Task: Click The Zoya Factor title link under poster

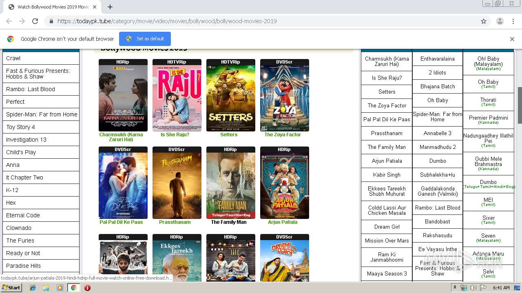Action: pos(283,135)
